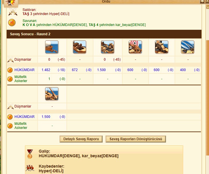Click the winner medal icon beside Galip

(30, 154)
